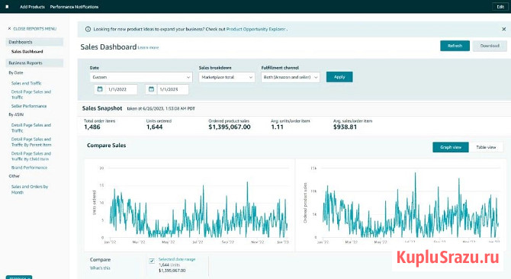Click the Avg. sales/order item value $938.81
Screen dimensions: 511x279
click(345, 127)
